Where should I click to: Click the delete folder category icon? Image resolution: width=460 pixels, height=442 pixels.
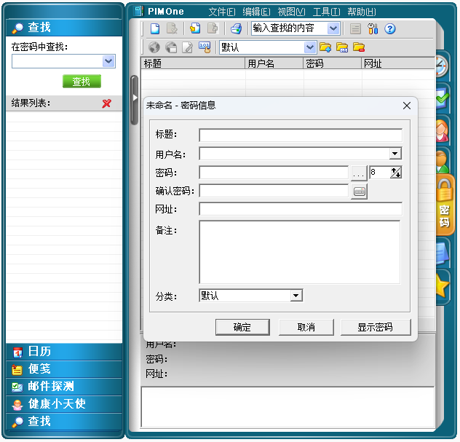[x=359, y=47]
